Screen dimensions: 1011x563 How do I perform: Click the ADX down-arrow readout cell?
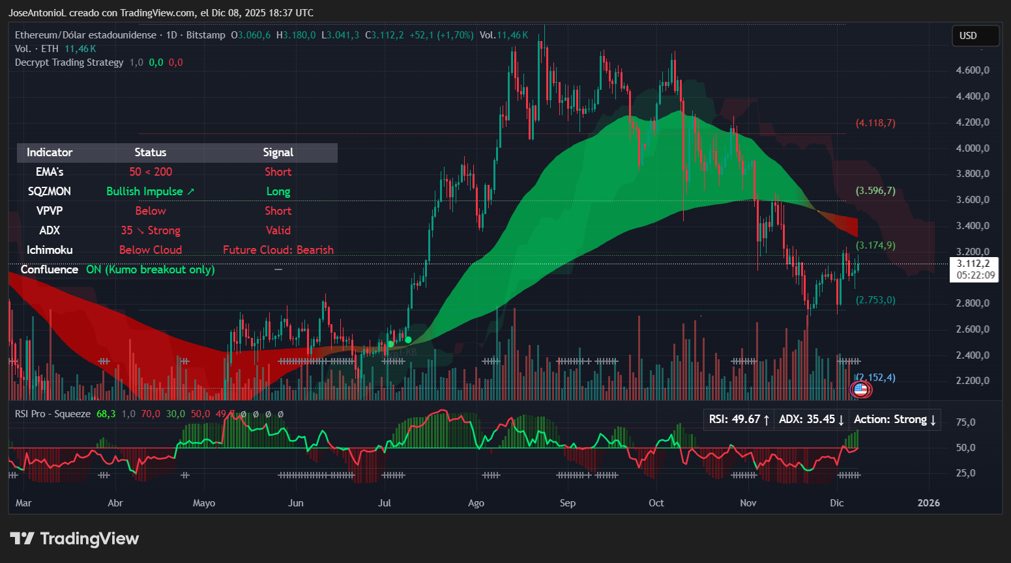point(811,419)
